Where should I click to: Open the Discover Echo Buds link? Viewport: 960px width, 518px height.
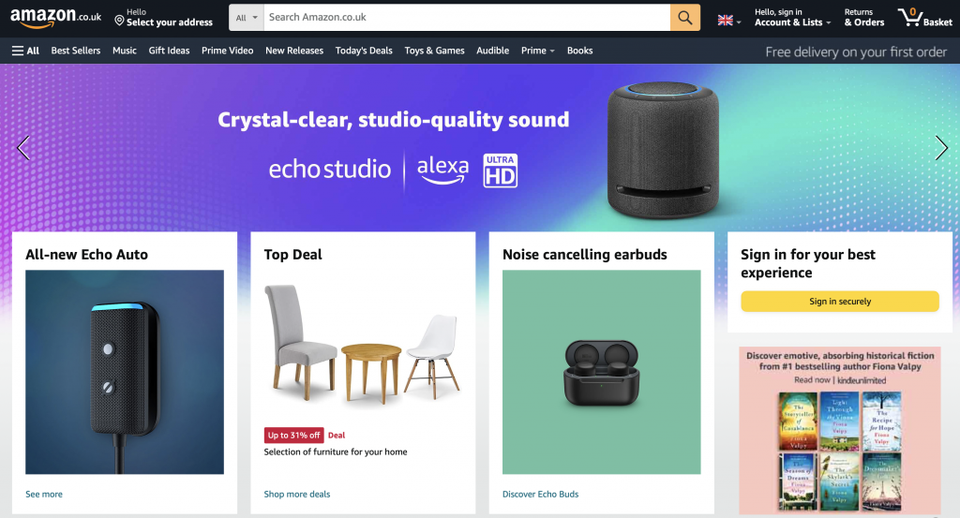(x=540, y=495)
